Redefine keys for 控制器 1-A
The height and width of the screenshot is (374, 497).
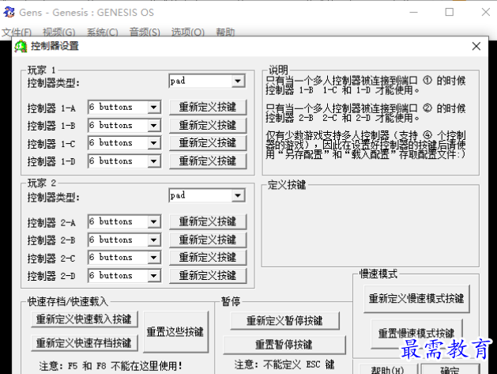(208, 108)
